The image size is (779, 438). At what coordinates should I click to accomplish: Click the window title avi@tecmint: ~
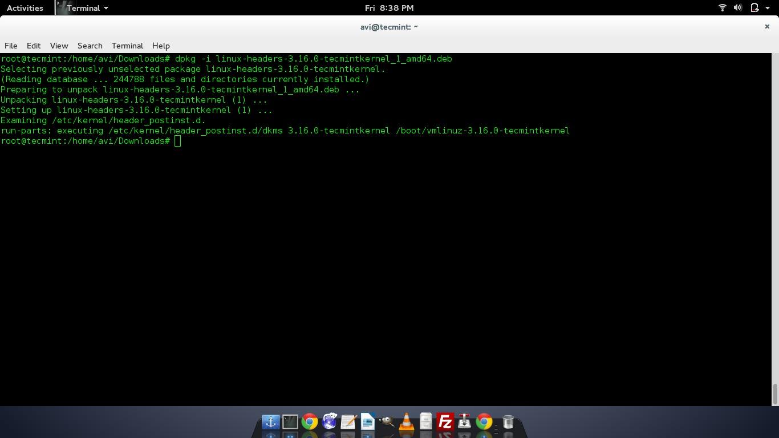[389, 27]
